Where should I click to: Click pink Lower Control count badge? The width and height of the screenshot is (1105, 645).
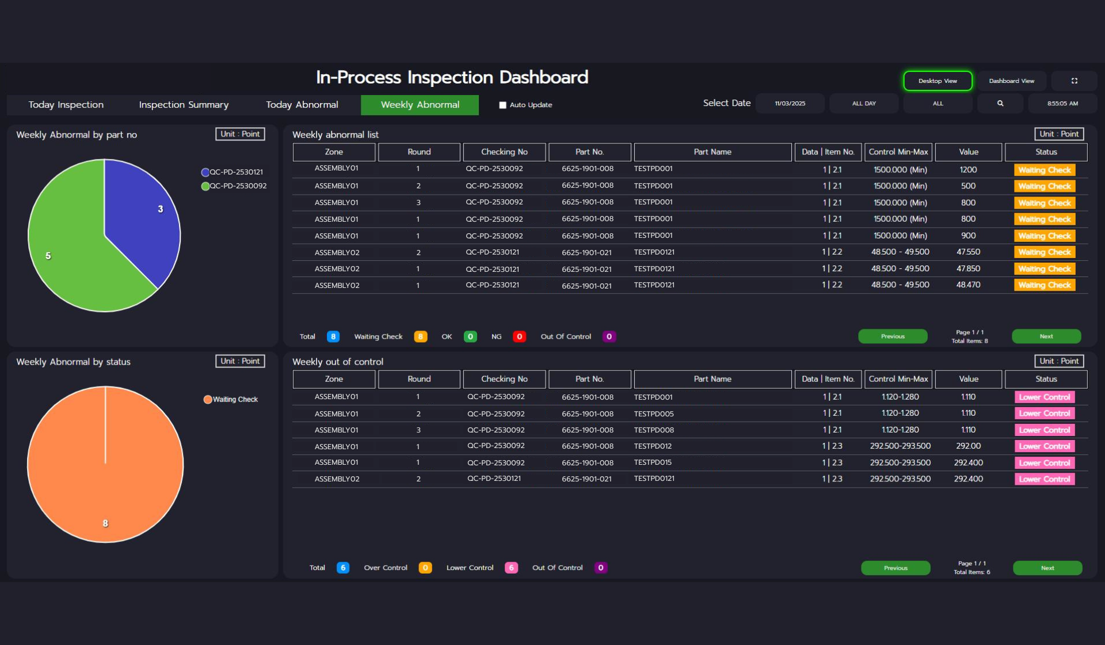(510, 568)
